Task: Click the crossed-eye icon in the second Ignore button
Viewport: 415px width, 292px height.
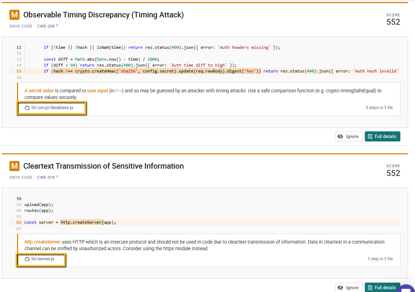Action: point(340,288)
